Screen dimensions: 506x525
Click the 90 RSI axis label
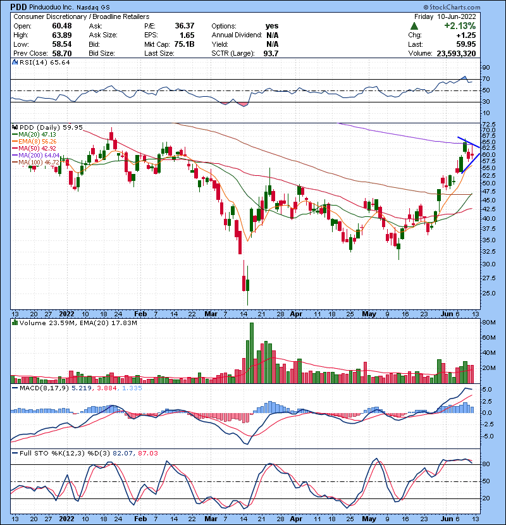pyautogui.click(x=486, y=68)
